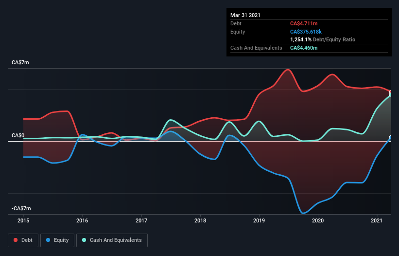Click the teal Cash legend dot

[84, 240]
